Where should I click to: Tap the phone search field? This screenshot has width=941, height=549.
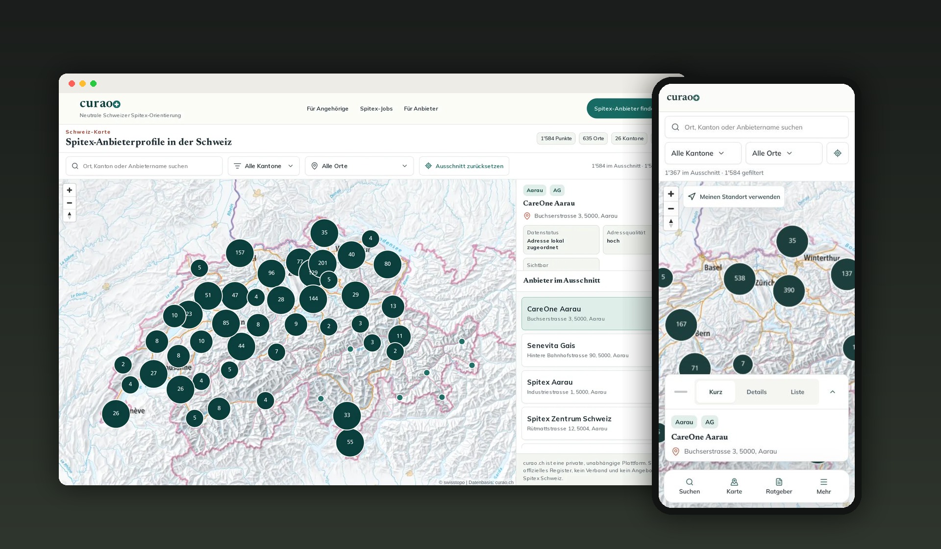(x=756, y=127)
